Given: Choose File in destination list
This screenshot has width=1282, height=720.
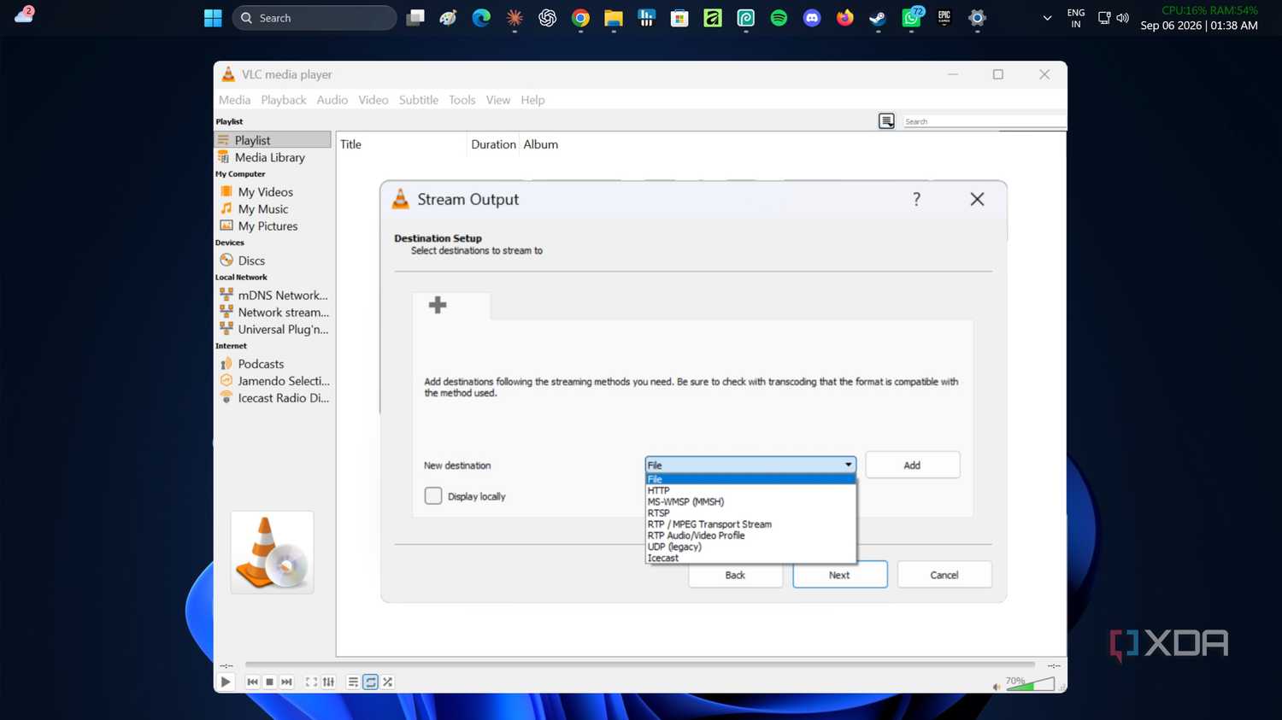Looking at the screenshot, I should click(x=750, y=479).
